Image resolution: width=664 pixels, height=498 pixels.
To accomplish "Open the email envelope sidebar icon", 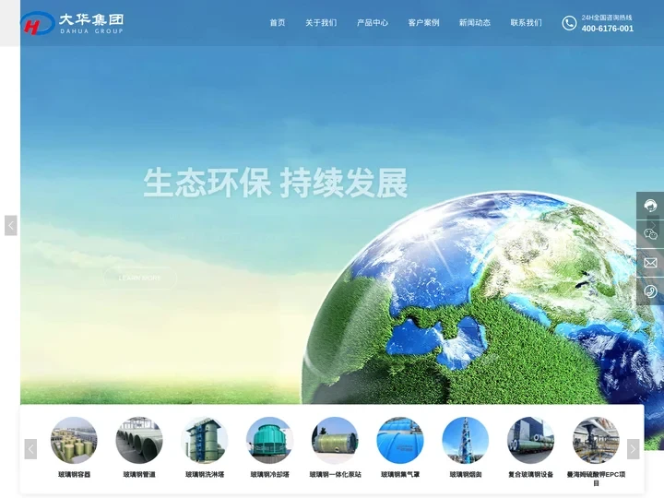I will (650, 263).
